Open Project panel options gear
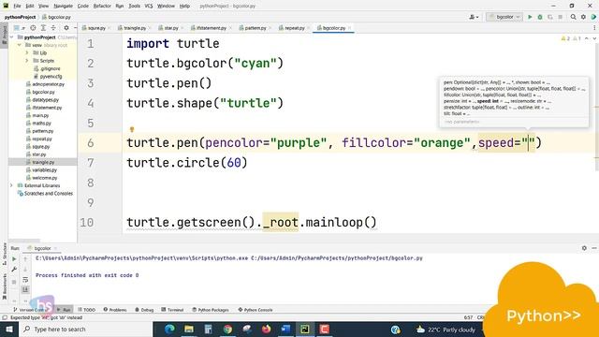The width and height of the screenshot is (599, 337). click(66, 28)
